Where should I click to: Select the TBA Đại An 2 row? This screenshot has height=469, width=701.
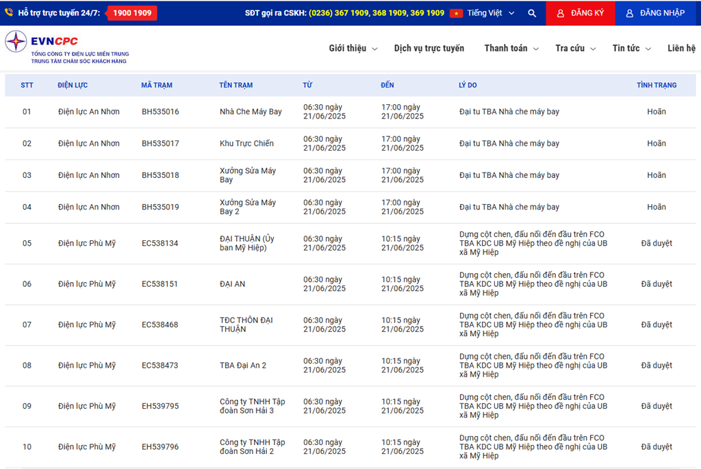pyautogui.click(x=243, y=366)
